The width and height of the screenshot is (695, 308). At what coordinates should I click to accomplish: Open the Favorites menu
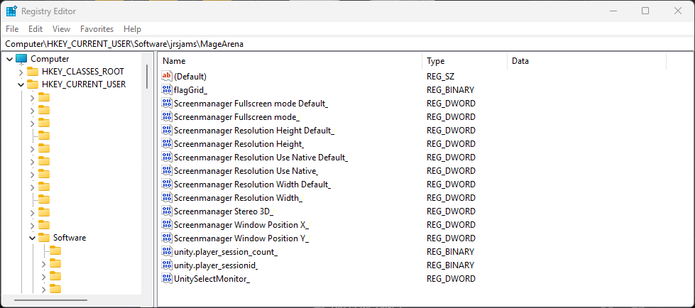click(x=97, y=29)
